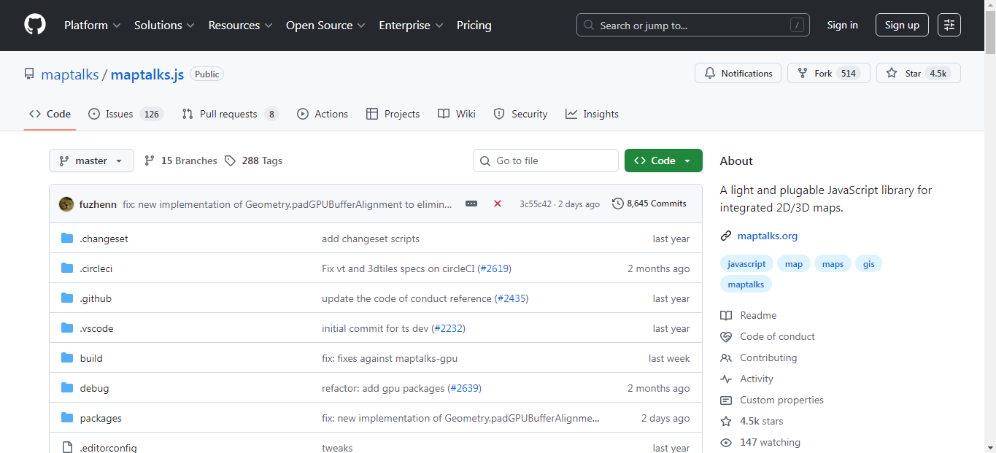Switch to the Actions tab
The width and height of the screenshot is (996, 453).
tap(323, 114)
